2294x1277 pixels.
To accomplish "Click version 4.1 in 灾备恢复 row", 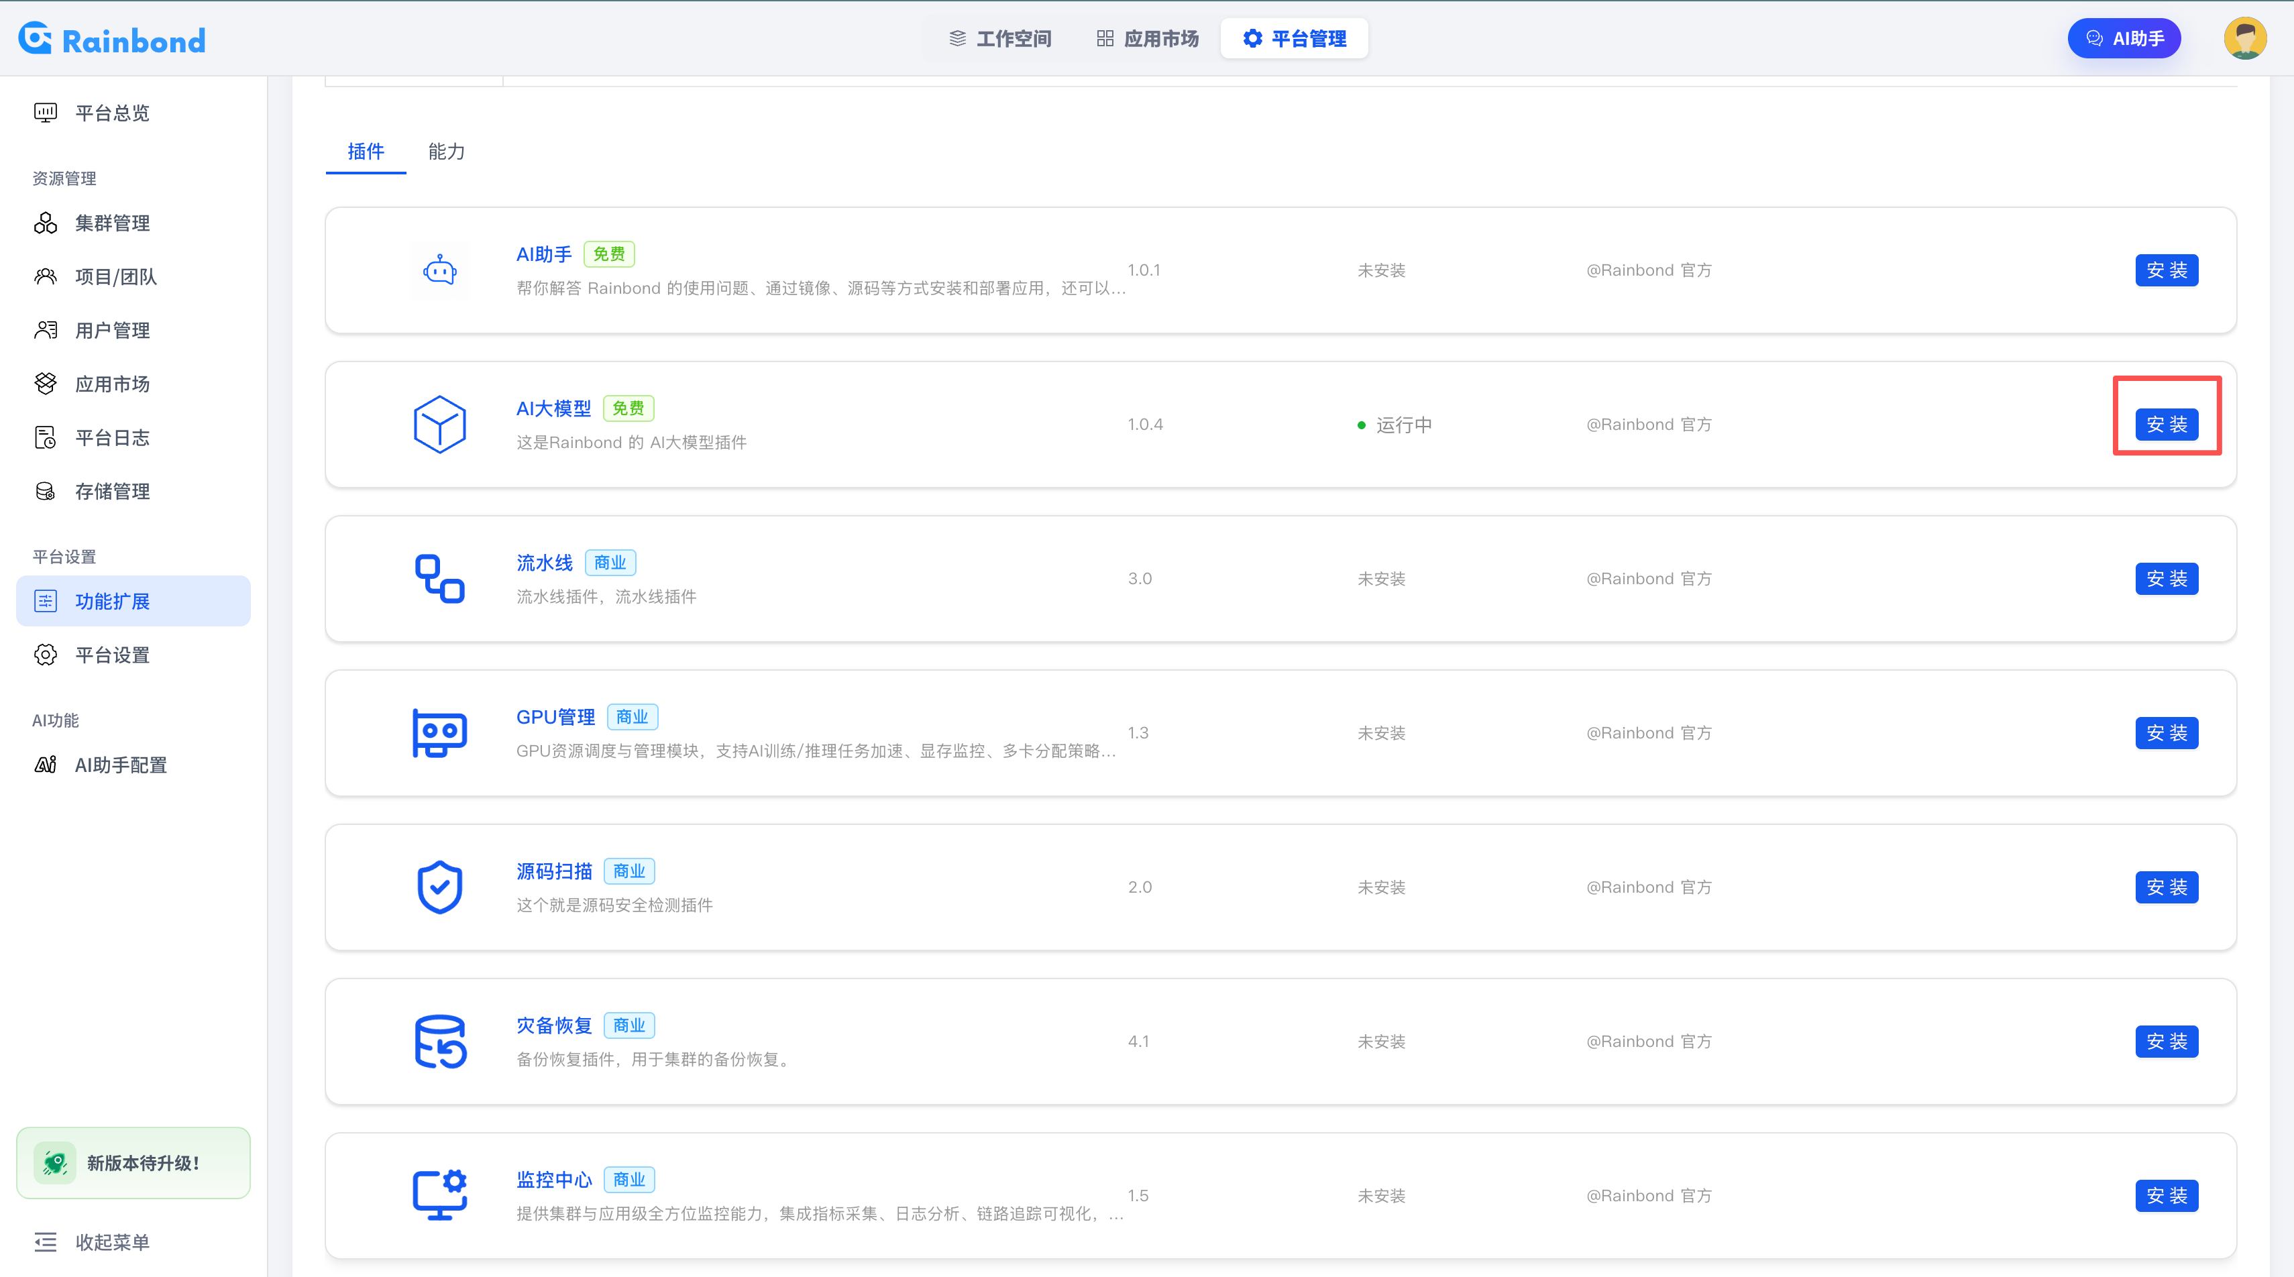I will (x=1138, y=1041).
